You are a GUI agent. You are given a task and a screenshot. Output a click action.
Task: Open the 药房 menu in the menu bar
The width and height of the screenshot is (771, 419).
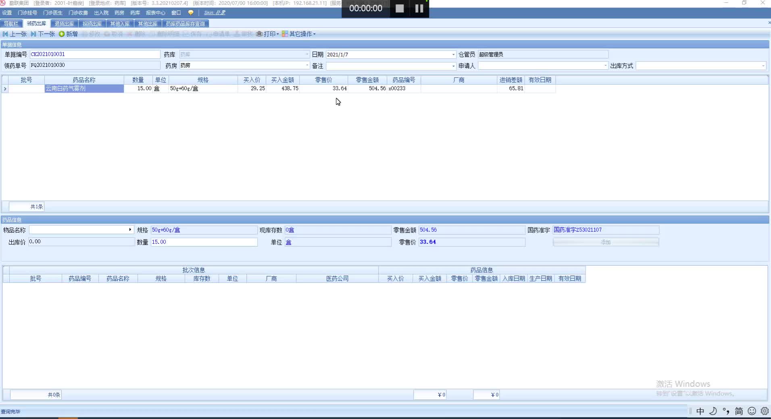click(119, 13)
